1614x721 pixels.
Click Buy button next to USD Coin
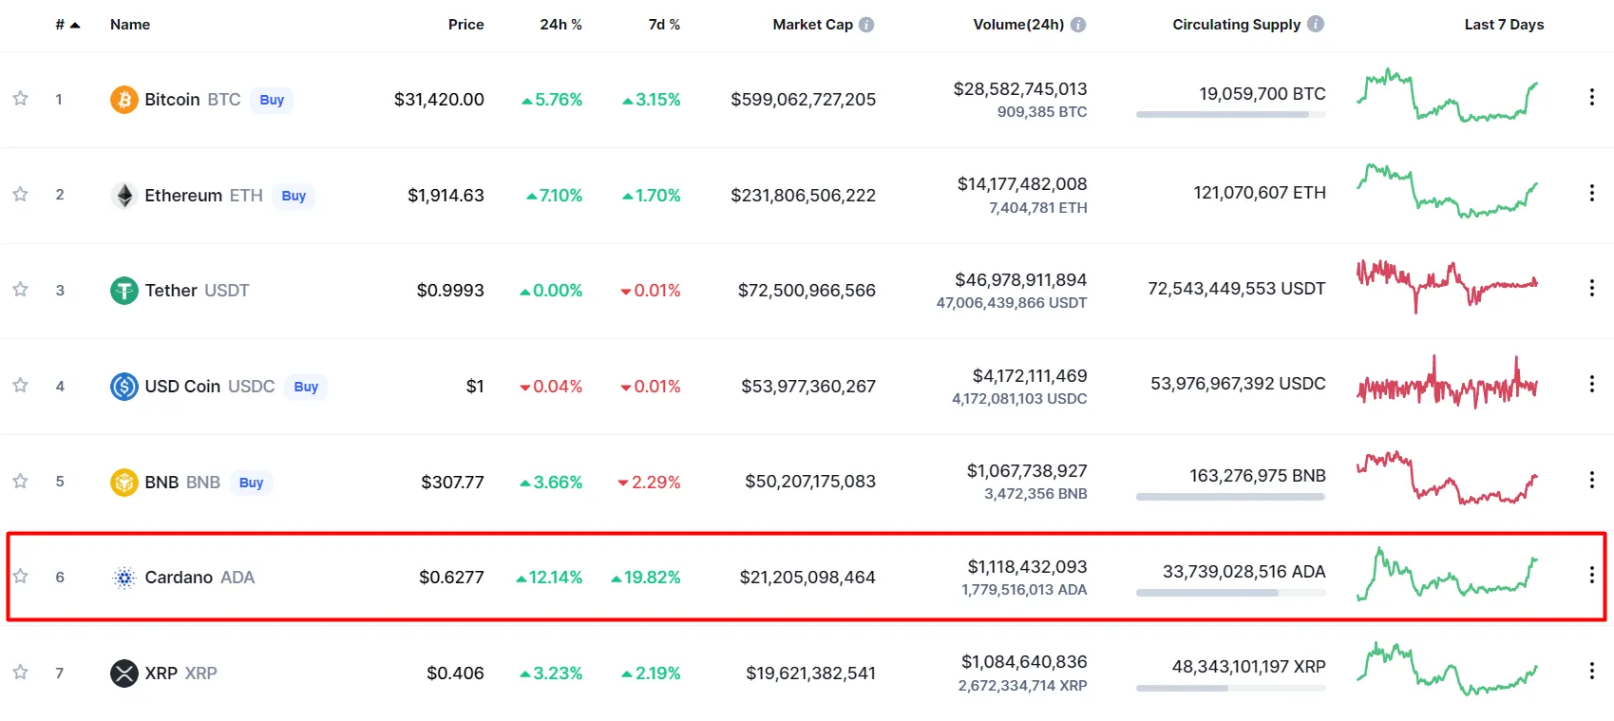tap(306, 387)
